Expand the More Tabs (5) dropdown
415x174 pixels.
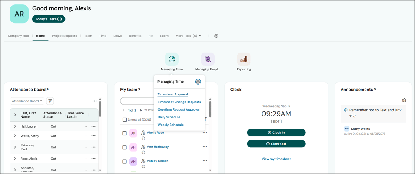pos(189,36)
